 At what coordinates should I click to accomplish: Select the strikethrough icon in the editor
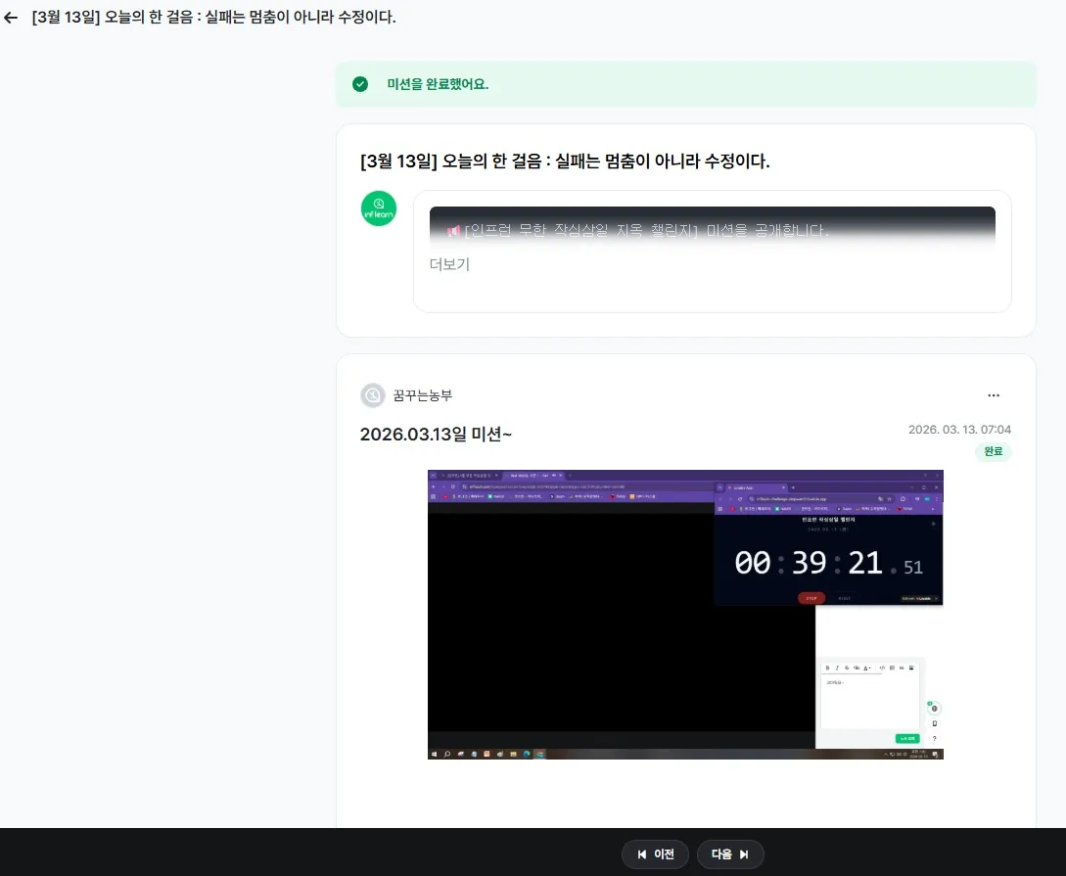(847, 668)
